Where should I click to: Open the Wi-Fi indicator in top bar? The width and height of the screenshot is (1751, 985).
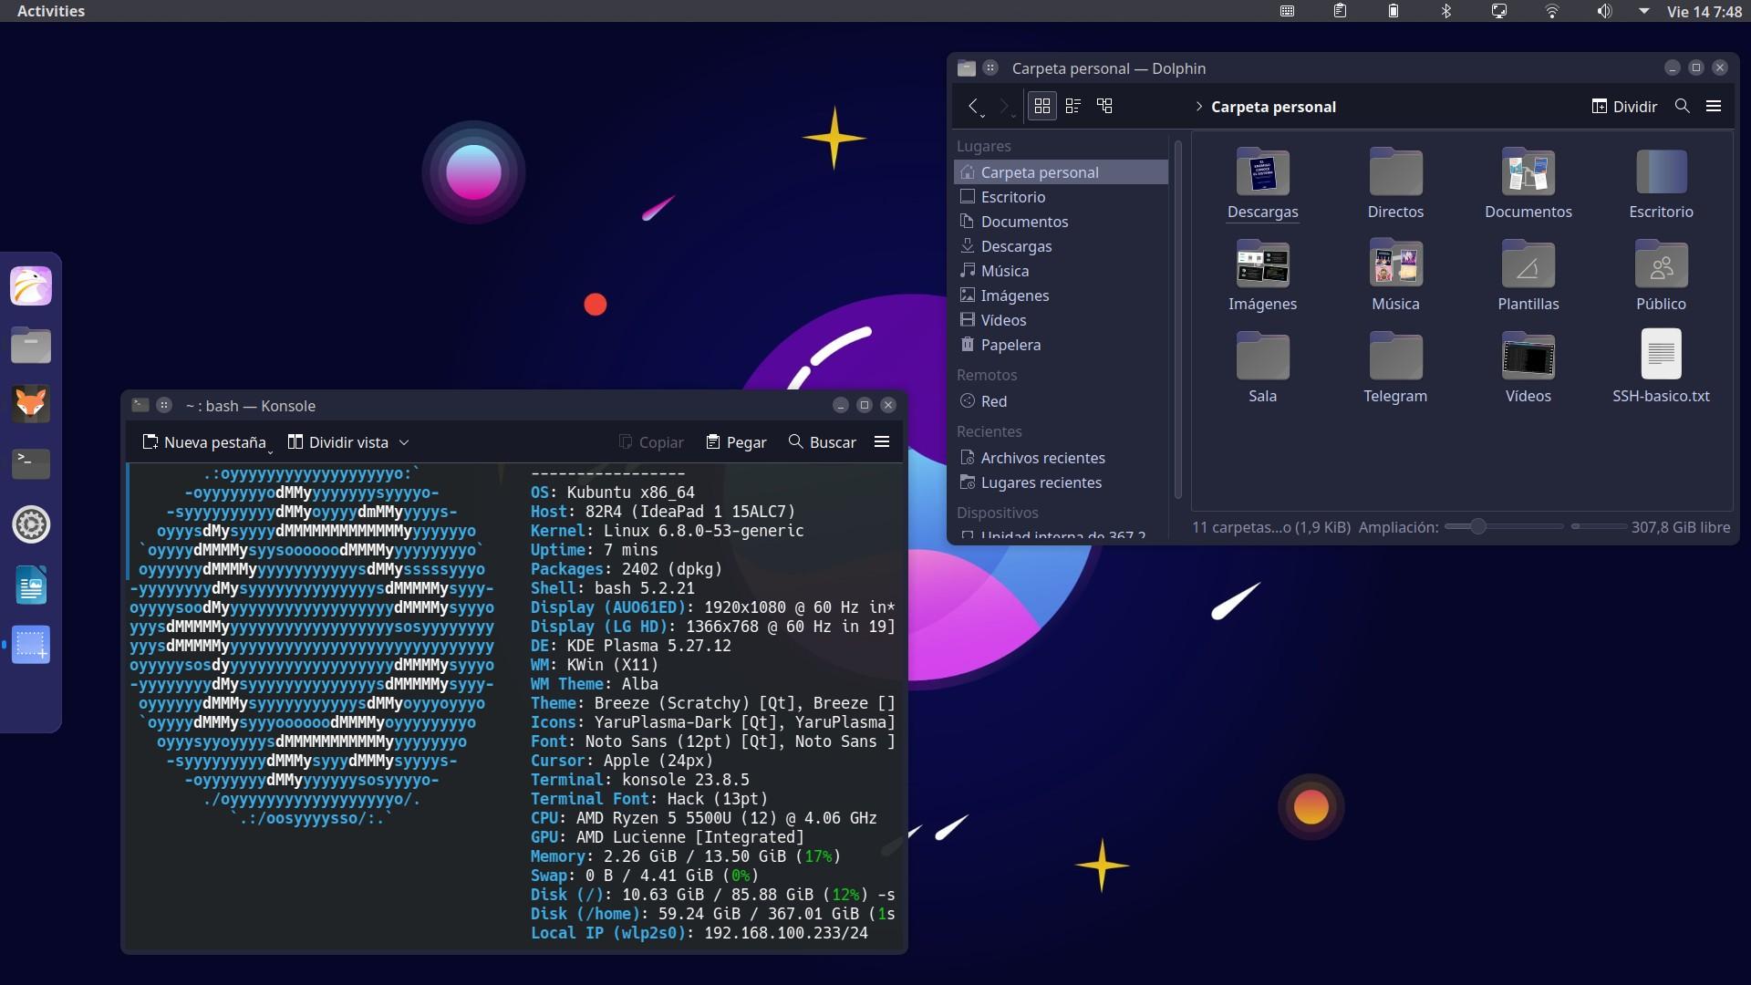pos(1551,11)
